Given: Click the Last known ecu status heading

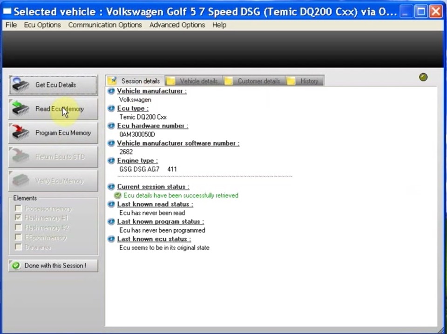Looking at the screenshot, I should click(154, 239).
